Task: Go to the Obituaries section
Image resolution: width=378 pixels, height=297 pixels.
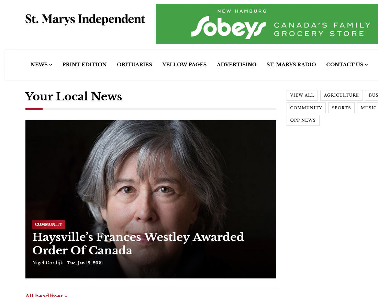Action: click(134, 65)
